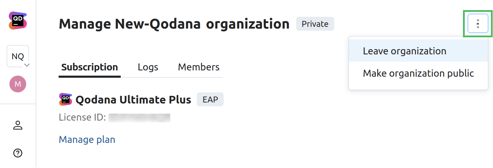Switch to the Subscription tab
493x168 pixels.
90,67
